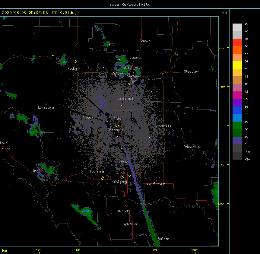260x254 pixels.
Task: Click the 80 value at top of legend
Action: (246, 24)
